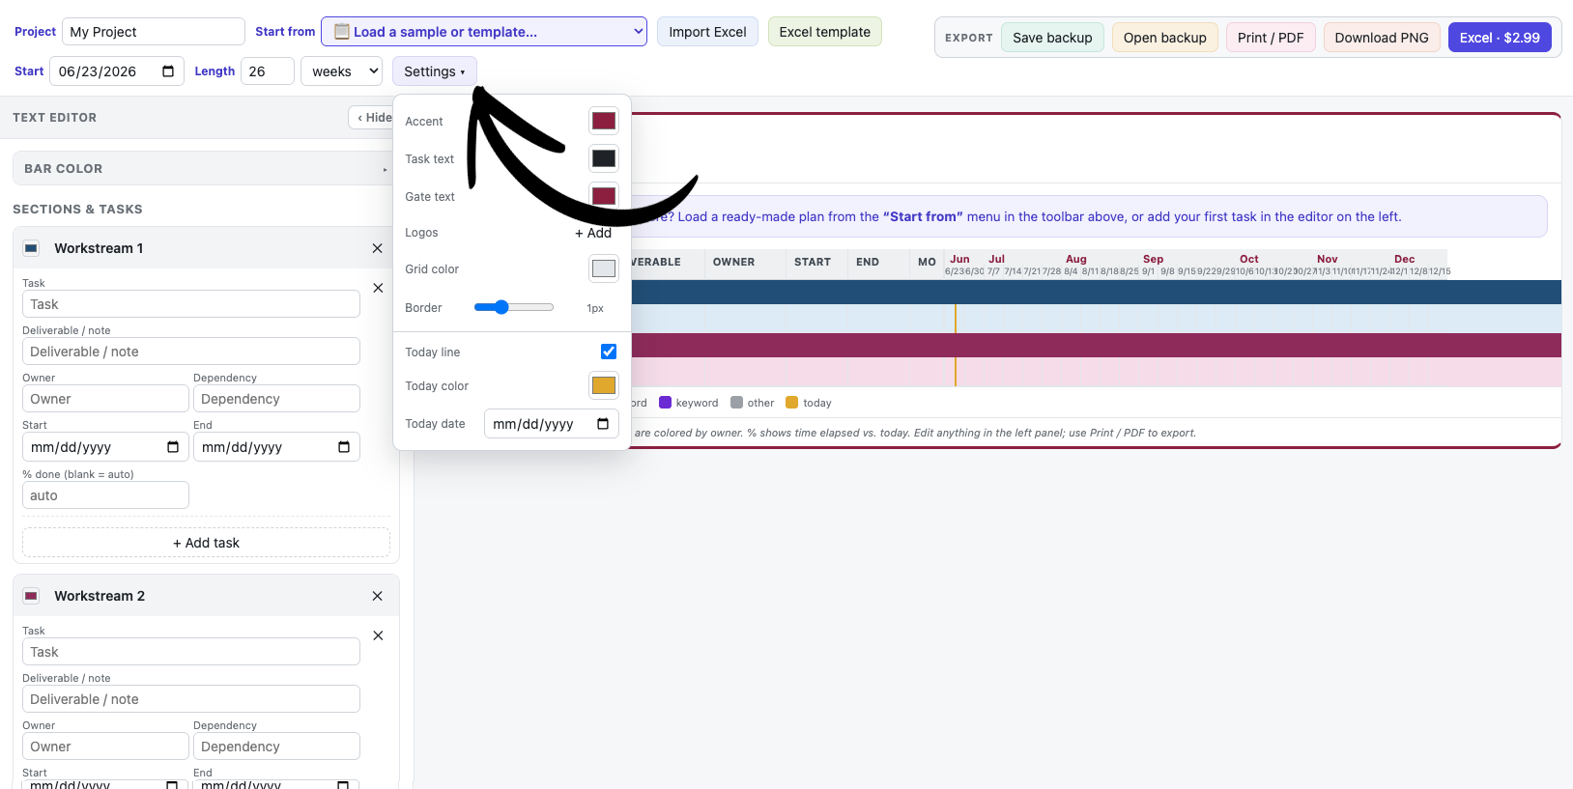
Task: Add a task to Workstream 1
Action: coord(206,543)
